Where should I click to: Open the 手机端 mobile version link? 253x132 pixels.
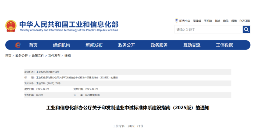coord(208,21)
